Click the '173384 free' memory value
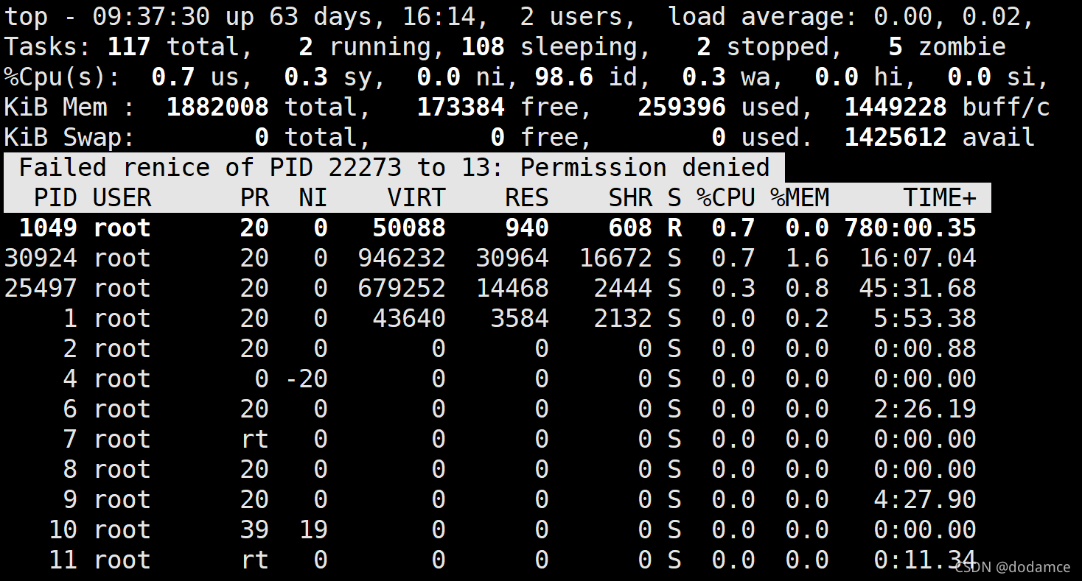The image size is (1082, 581). (498, 108)
